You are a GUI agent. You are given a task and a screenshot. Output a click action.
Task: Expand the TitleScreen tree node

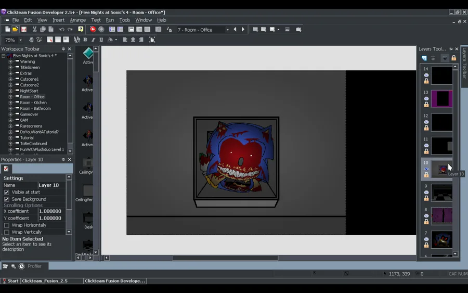[x=10, y=68]
